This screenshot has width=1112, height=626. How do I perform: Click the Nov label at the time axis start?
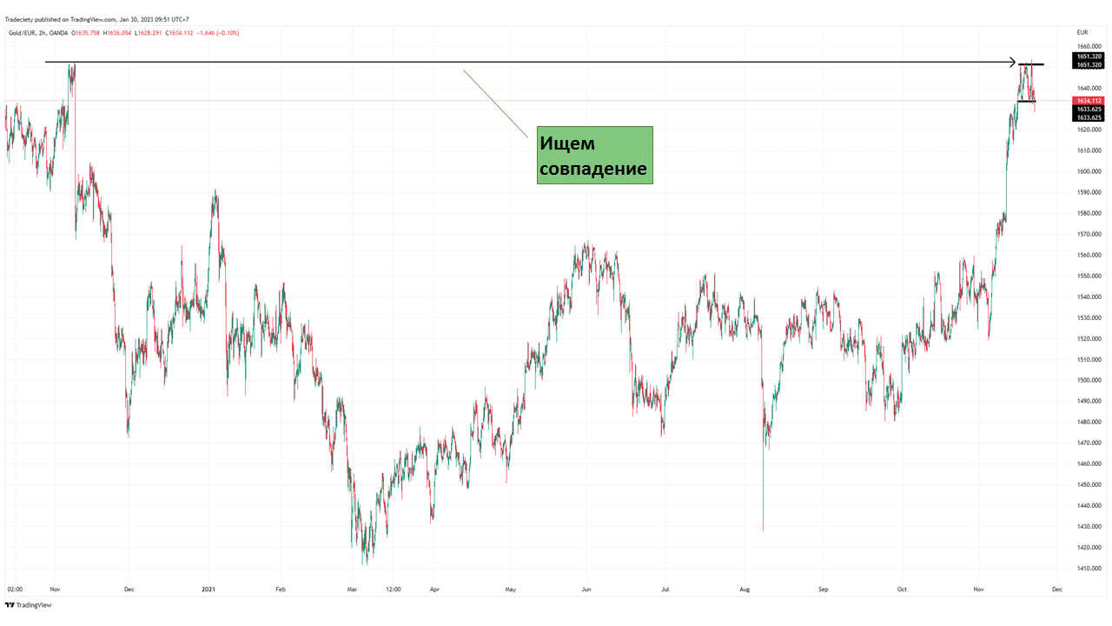54,589
